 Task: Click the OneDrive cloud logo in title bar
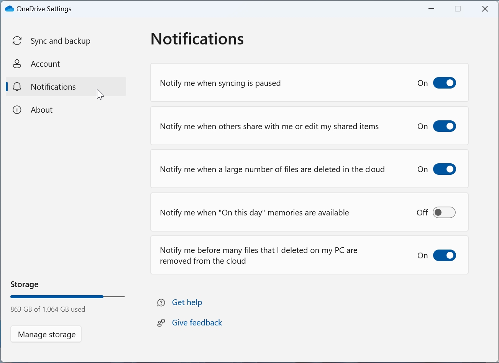10,9
